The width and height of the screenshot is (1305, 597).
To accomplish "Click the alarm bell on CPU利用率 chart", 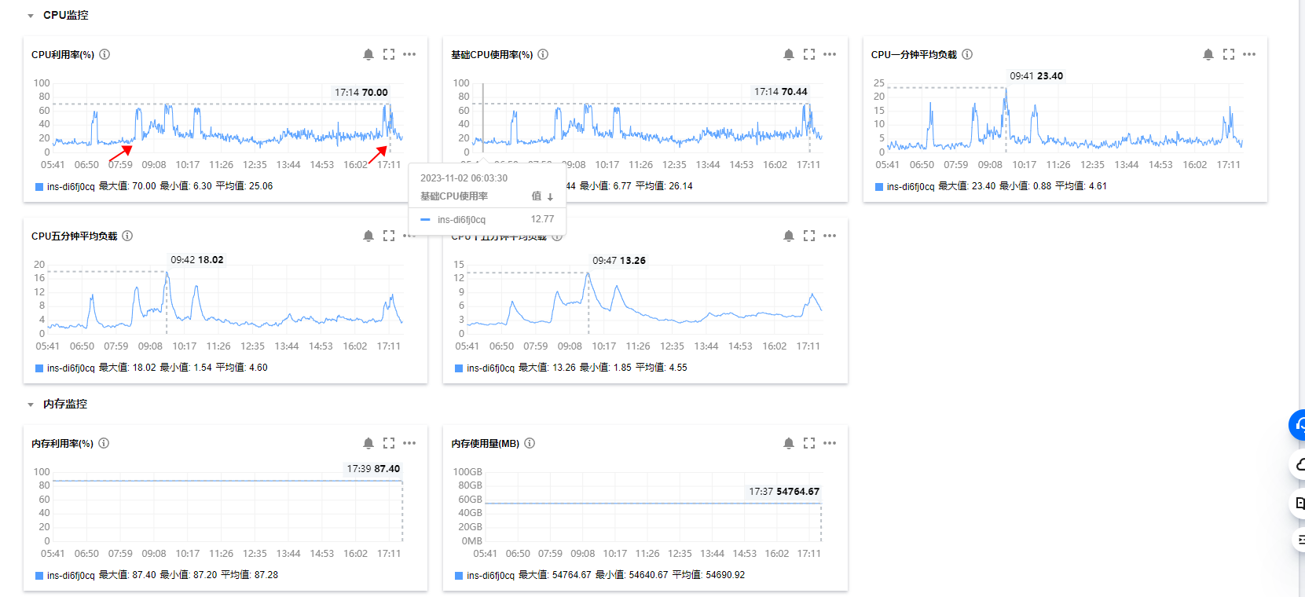I will [x=368, y=54].
